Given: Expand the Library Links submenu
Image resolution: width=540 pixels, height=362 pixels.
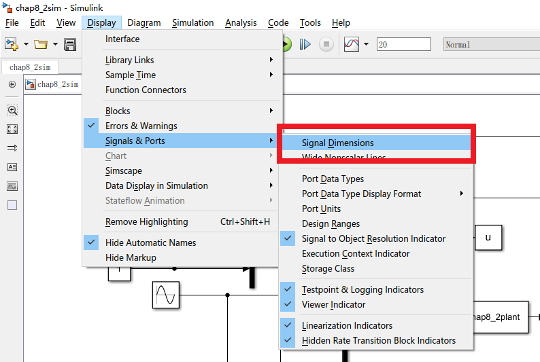Looking at the screenshot, I should click(181, 60).
